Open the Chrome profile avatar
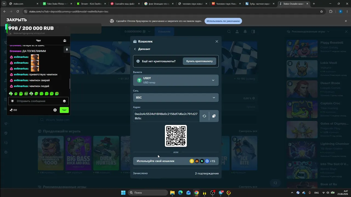This screenshot has height=197, width=351. (341, 11)
